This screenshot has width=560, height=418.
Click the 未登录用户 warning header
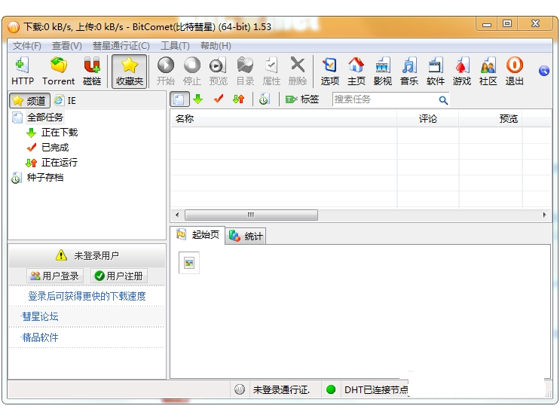(87, 255)
